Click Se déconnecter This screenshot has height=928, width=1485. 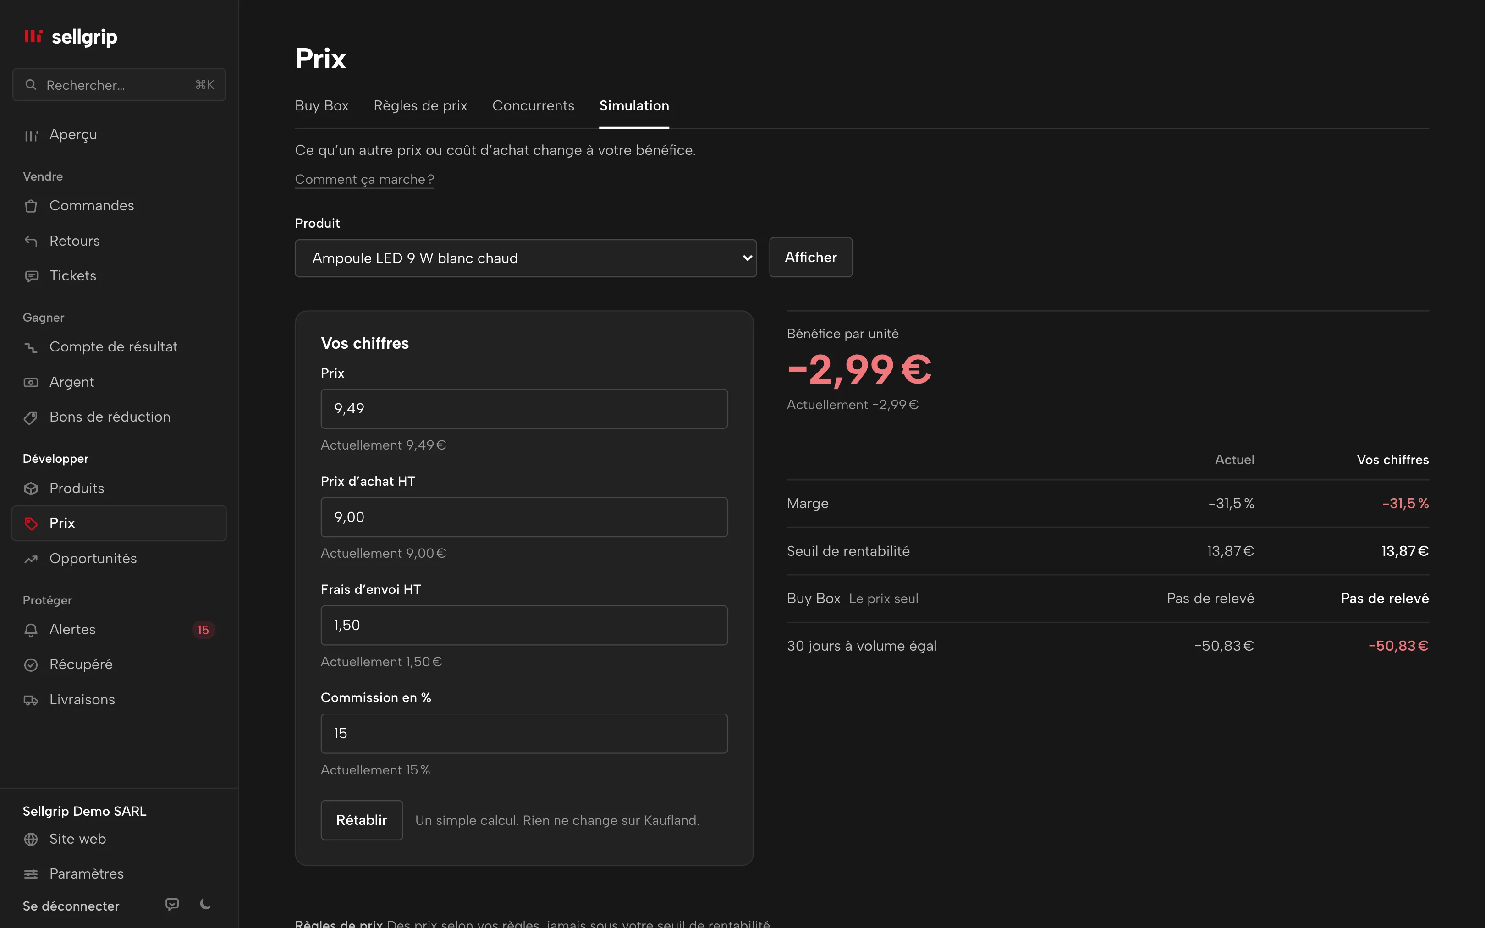click(x=71, y=906)
